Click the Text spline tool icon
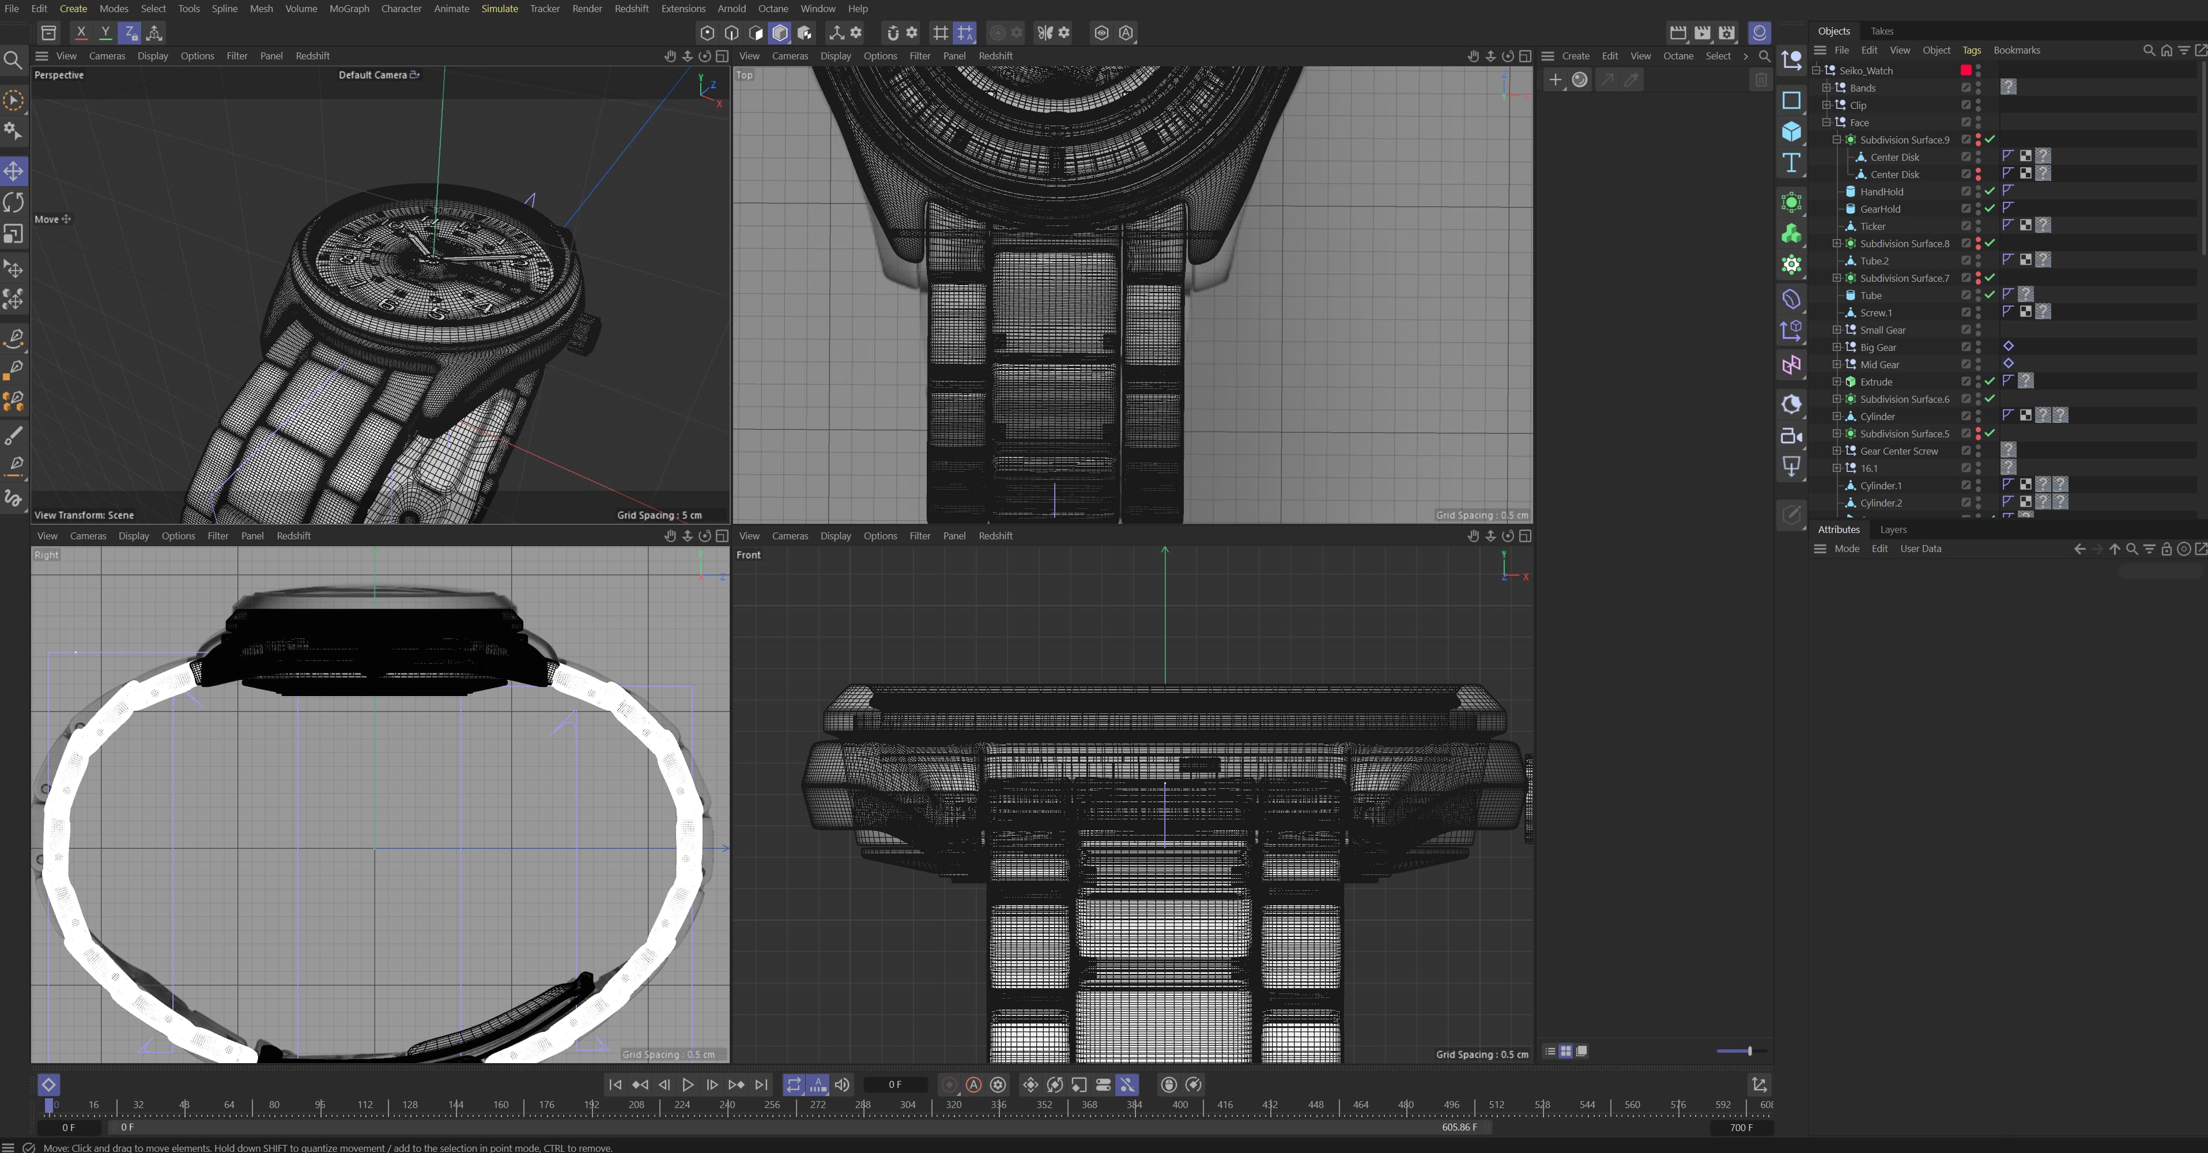The width and height of the screenshot is (2208, 1153). pos(1791,163)
